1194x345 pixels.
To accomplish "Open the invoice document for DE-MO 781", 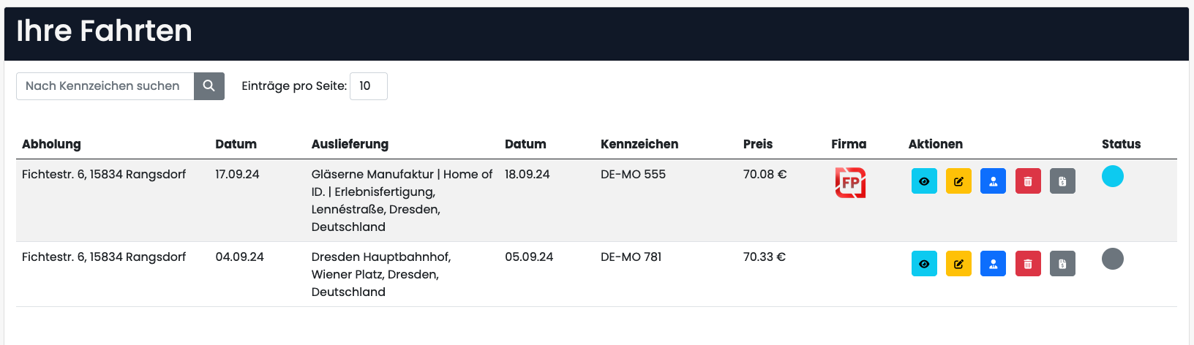I will (x=1062, y=264).
